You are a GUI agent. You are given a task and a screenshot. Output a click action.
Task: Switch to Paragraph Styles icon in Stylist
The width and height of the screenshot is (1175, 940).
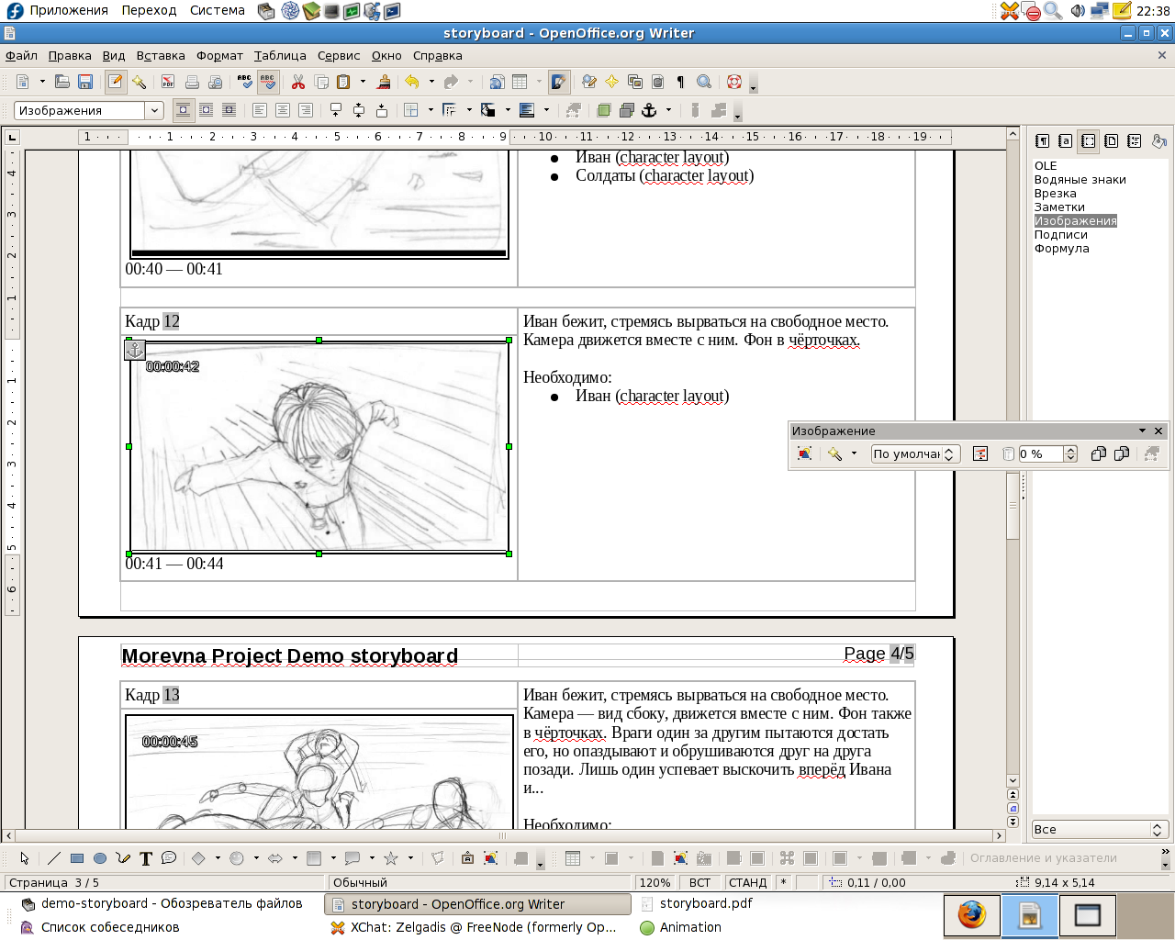[x=1042, y=141]
